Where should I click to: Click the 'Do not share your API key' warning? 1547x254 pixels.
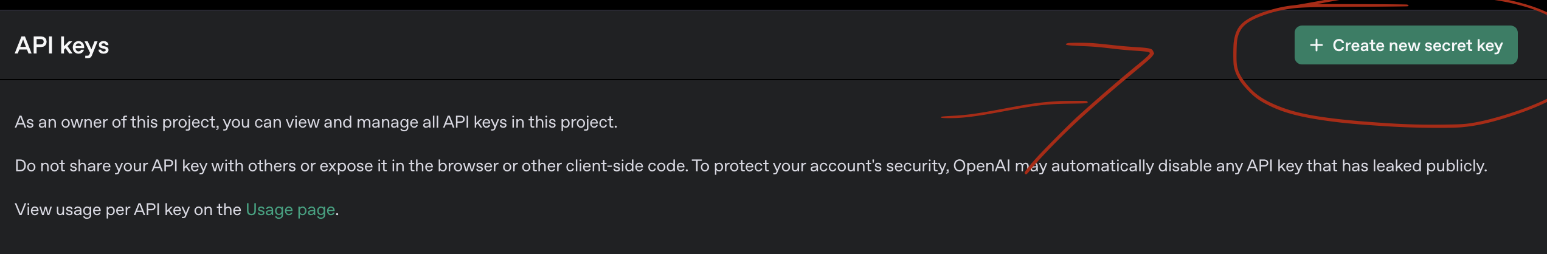[x=751, y=166]
